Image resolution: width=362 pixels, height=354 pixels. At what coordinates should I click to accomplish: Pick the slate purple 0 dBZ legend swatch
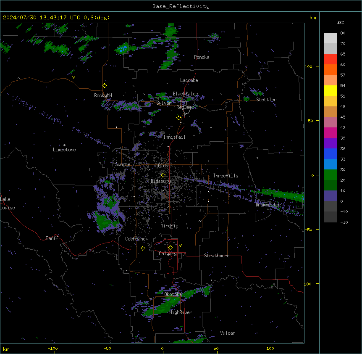(330, 196)
